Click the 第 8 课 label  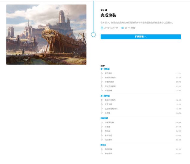pyautogui.click(x=104, y=10)
